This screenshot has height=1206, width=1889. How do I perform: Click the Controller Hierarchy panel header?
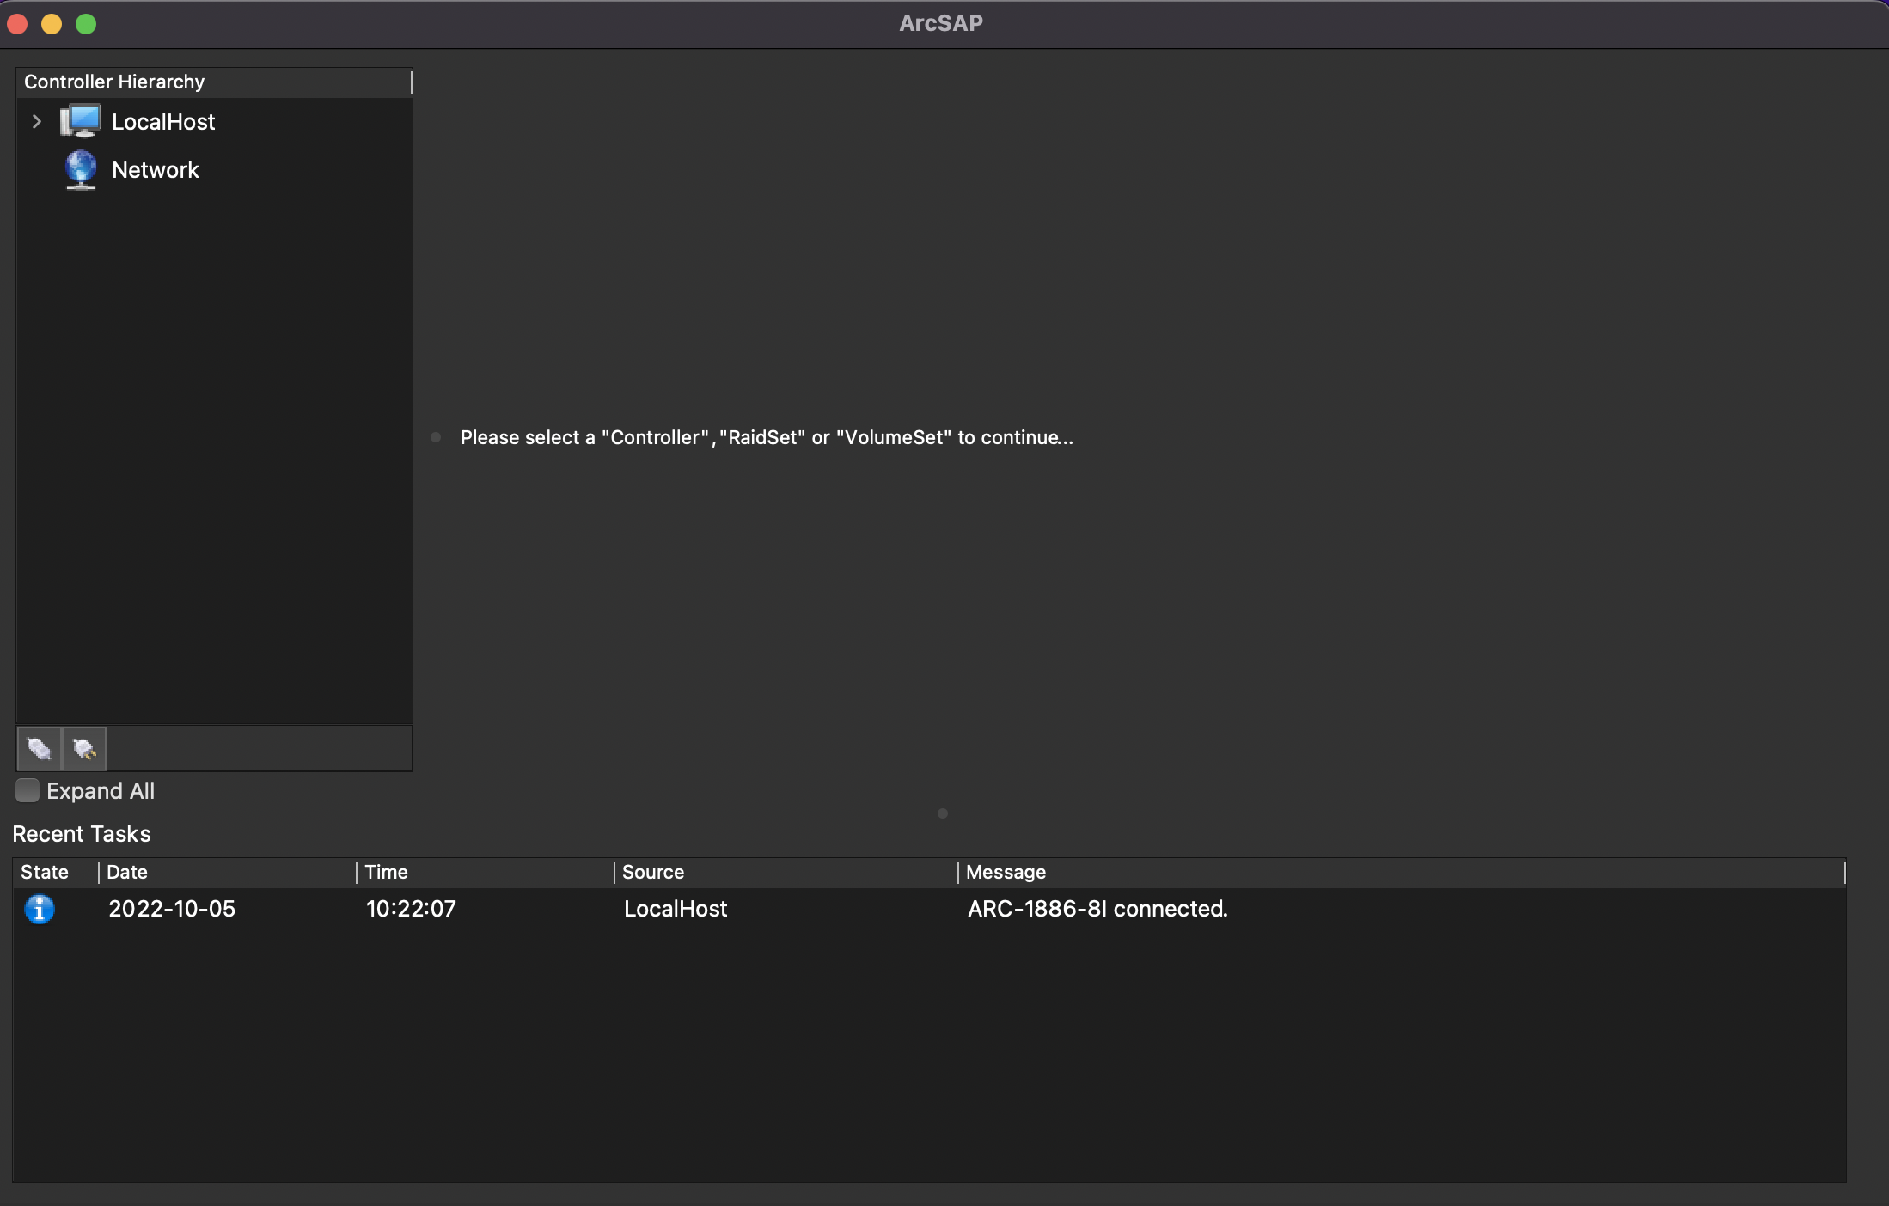pyautogui.click(x=114, y=82)
